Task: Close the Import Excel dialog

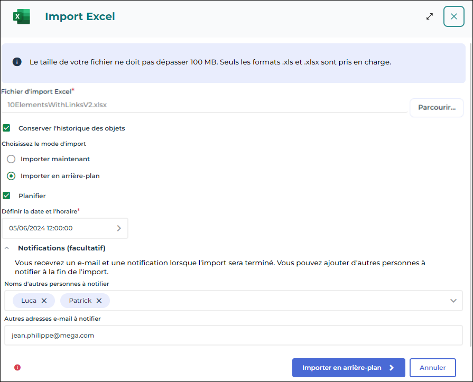Action: [453, 16]
